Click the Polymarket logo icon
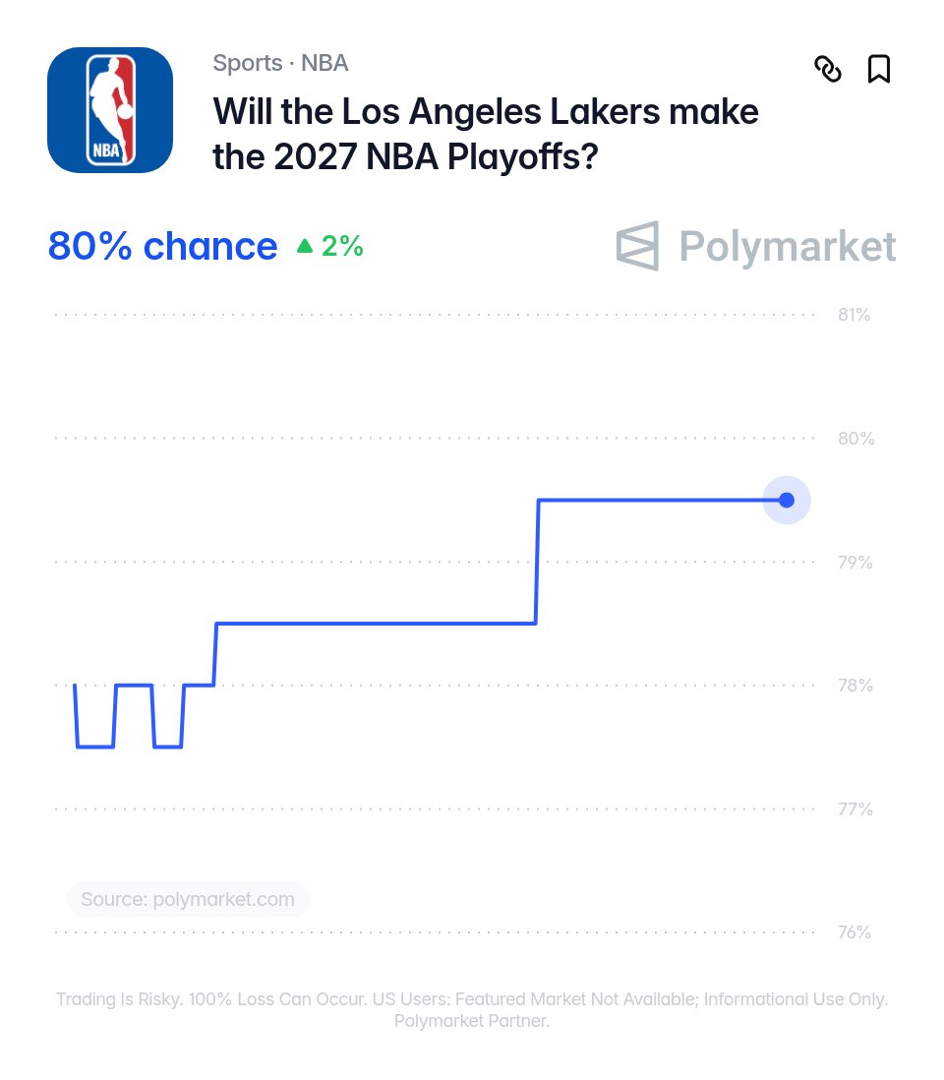Screen dimensions: 944x1080 click(x=637, y=246)
